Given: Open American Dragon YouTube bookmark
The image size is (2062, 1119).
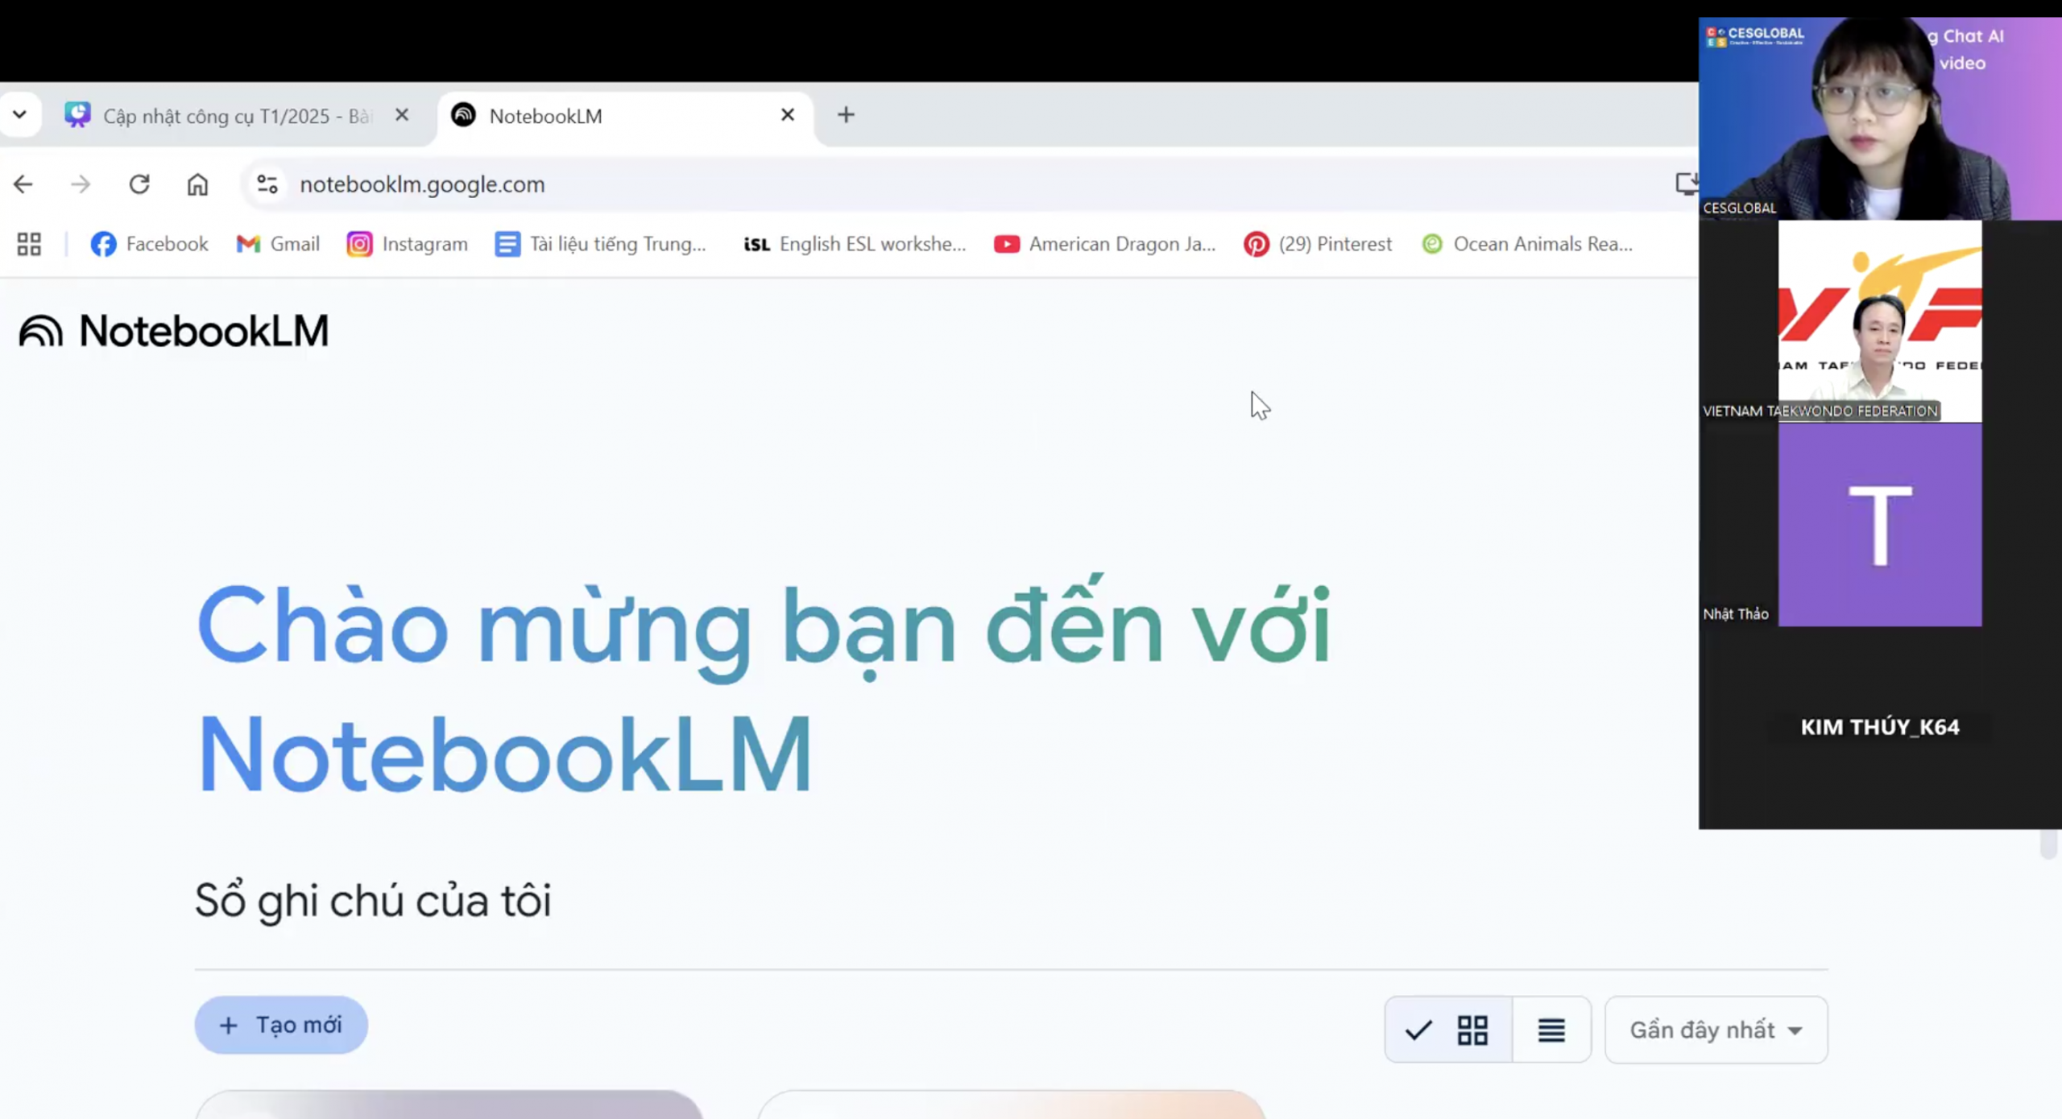Looking at the screenshot, I should 1104,244.
